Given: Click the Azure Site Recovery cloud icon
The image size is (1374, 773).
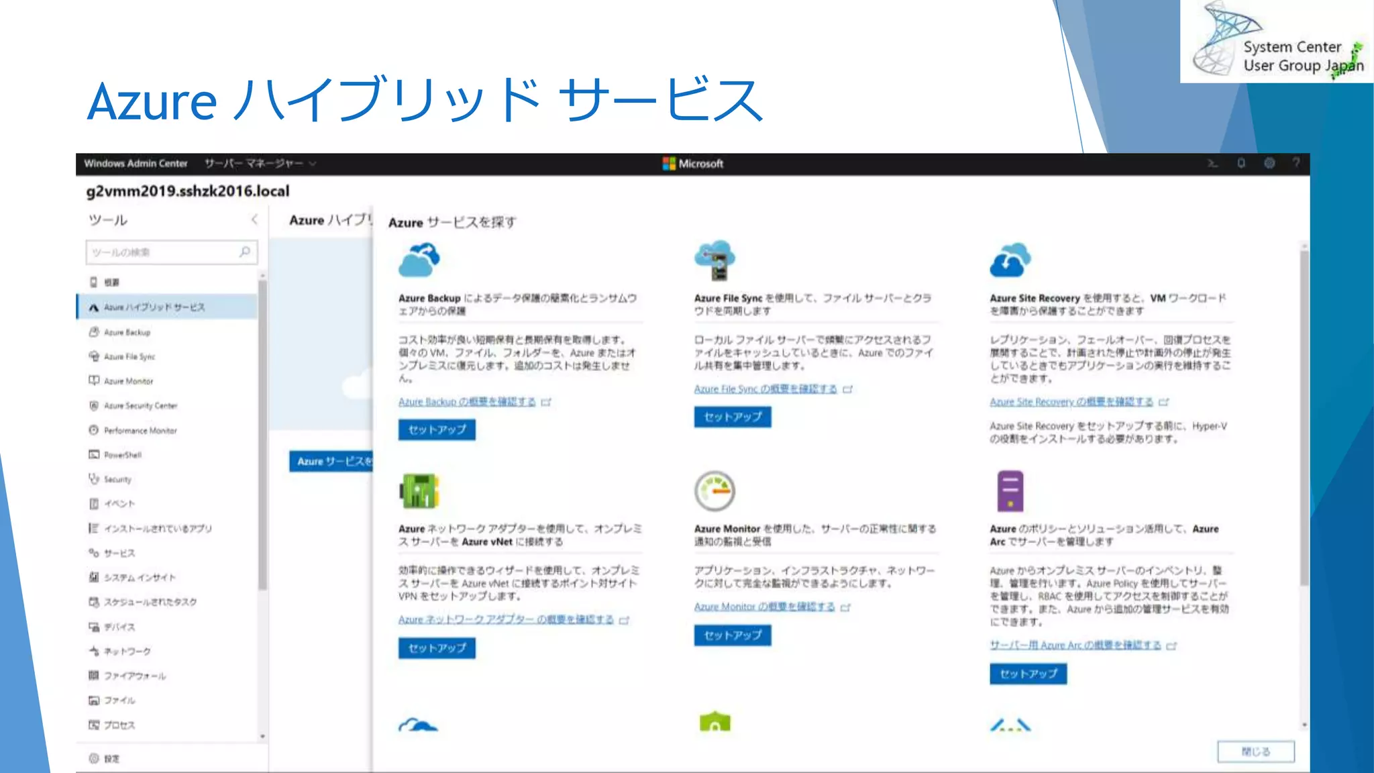Looking at the screenshot, I should tap(1010, 260).
